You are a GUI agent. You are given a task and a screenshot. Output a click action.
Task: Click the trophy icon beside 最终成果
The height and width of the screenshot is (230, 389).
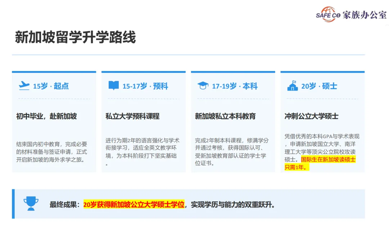click(31, 204)
